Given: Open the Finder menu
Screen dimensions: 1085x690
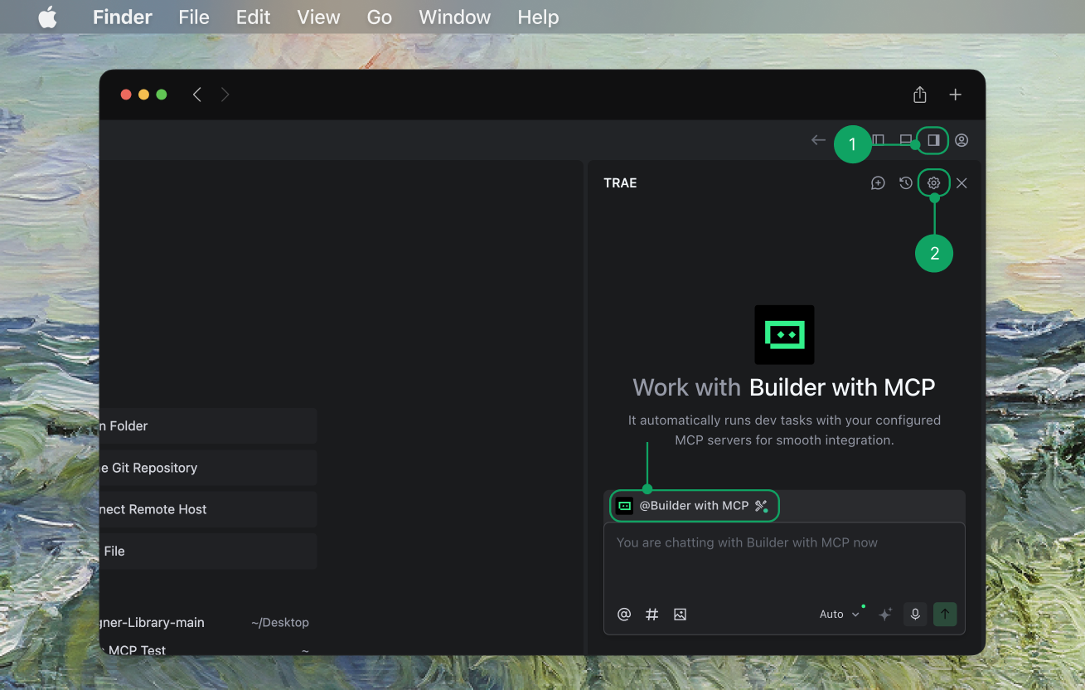Looking at the screenshot, I should coord(123,17).
